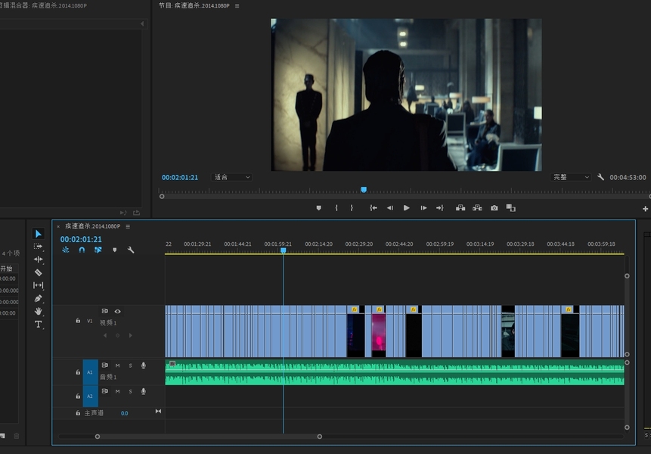Export frame with camera icon
This screenshot has height=454, width=651.
coord(494,207)
